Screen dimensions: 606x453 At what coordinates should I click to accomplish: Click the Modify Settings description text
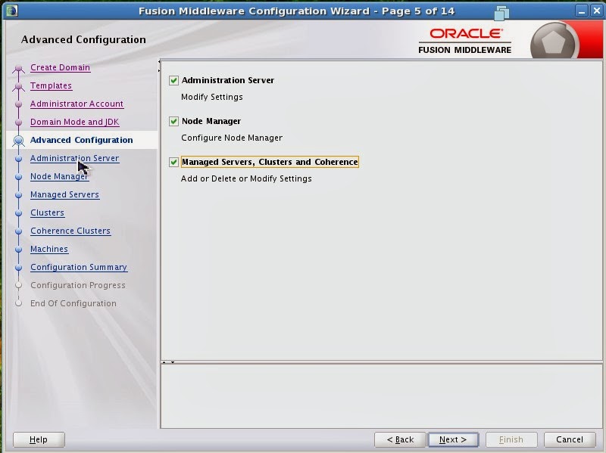coord(212,98)
